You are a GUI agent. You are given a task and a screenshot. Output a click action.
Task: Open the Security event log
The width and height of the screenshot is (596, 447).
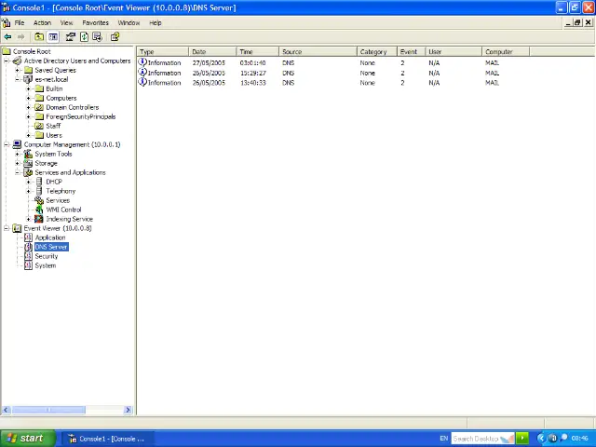pos(47,256)
